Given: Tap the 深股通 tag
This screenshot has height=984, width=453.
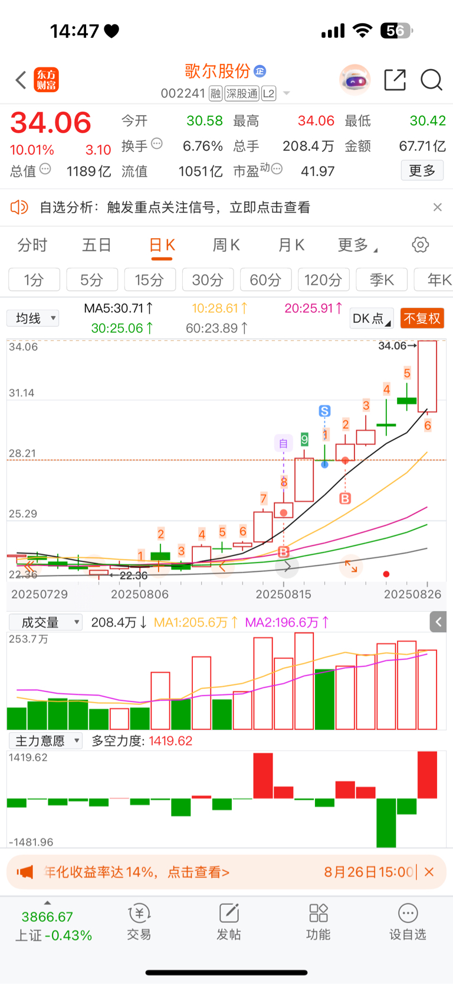Looking at the screenshot, I should click(x=242, y=93).
